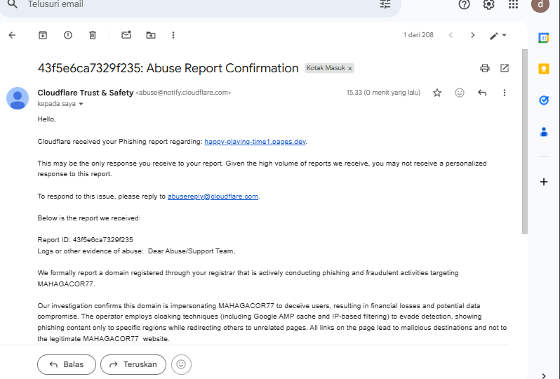Click the abusereply@cloudflare.com link
The width and height of the screenshot is (560, 379).
point(213,196)
